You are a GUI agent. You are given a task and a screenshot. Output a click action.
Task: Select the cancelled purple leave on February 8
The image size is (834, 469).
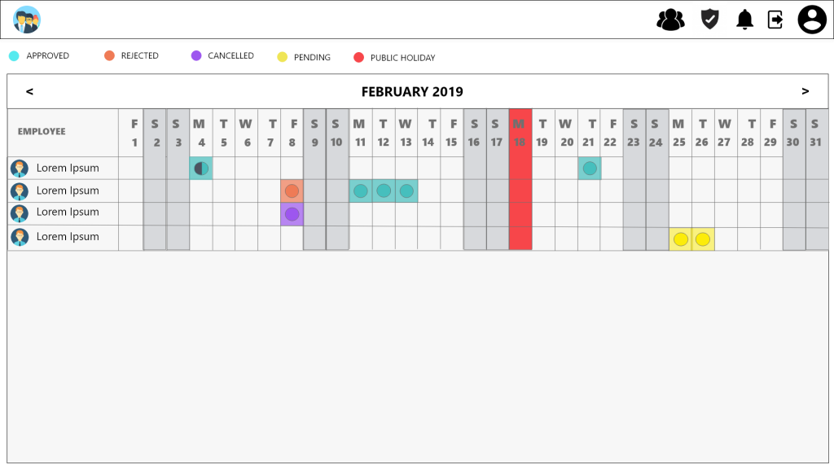click(292, 214)
